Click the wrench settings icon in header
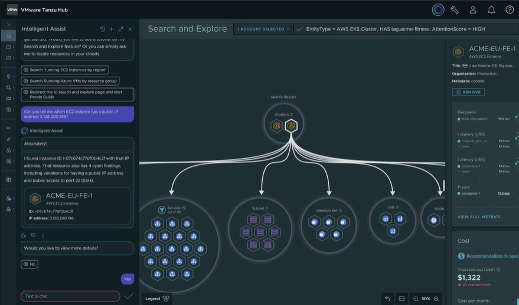 tap(455, 9)
